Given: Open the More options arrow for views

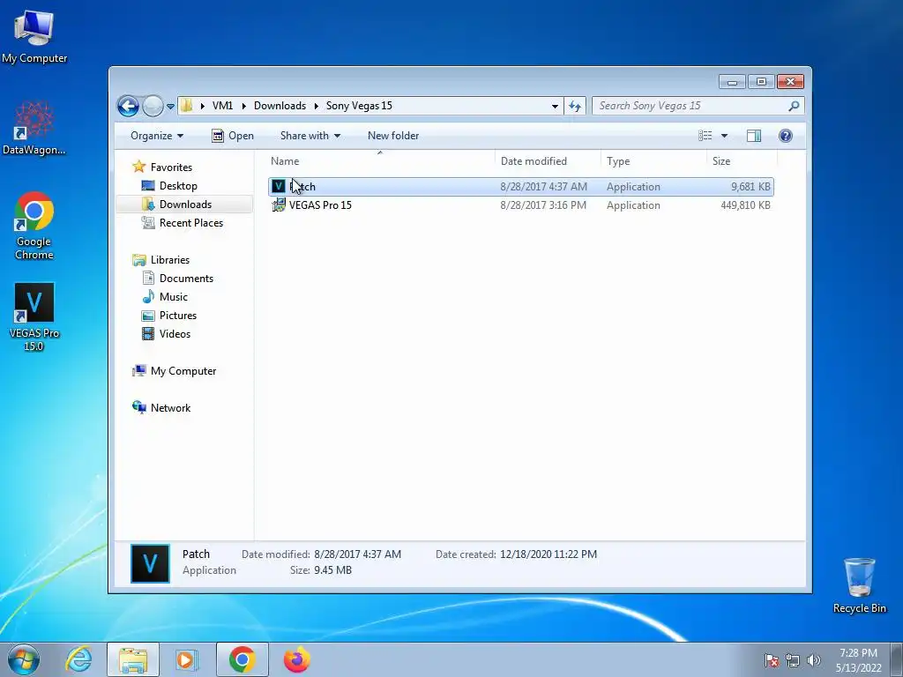Looking at the screenshot, I should [725, 136].
